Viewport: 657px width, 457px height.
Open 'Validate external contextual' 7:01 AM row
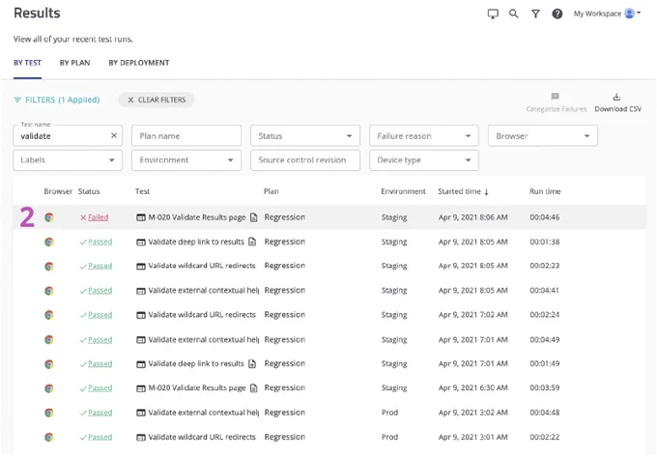[x=204, y=340]
